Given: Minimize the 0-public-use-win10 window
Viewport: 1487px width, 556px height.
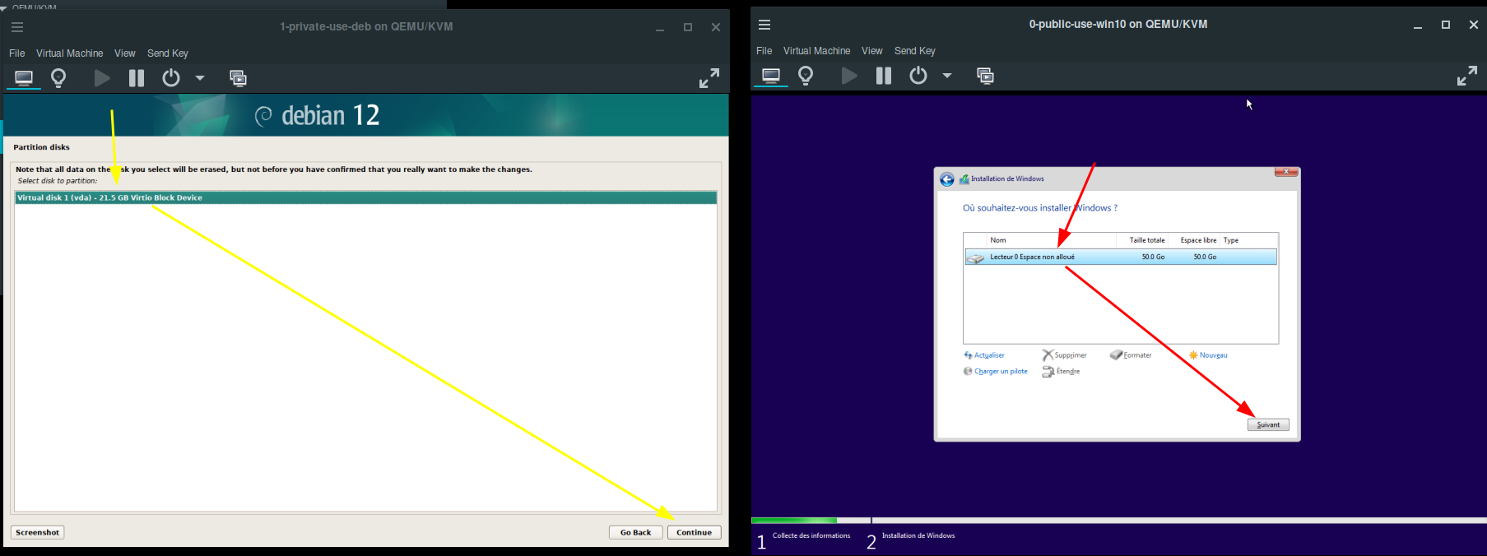Looking at the screenshot, I should pos(1418,25).
